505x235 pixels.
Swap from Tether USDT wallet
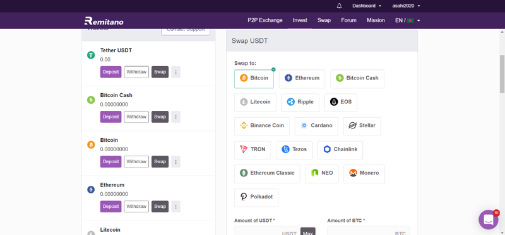[x=160, y=72]
